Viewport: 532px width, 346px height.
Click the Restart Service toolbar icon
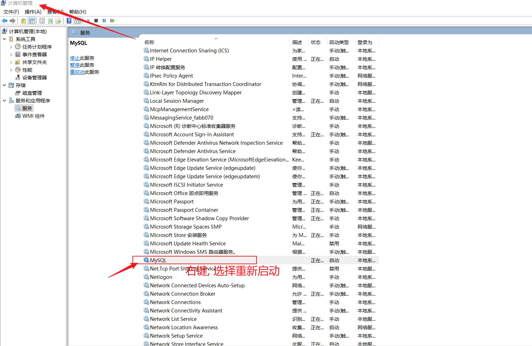(112, 21)
